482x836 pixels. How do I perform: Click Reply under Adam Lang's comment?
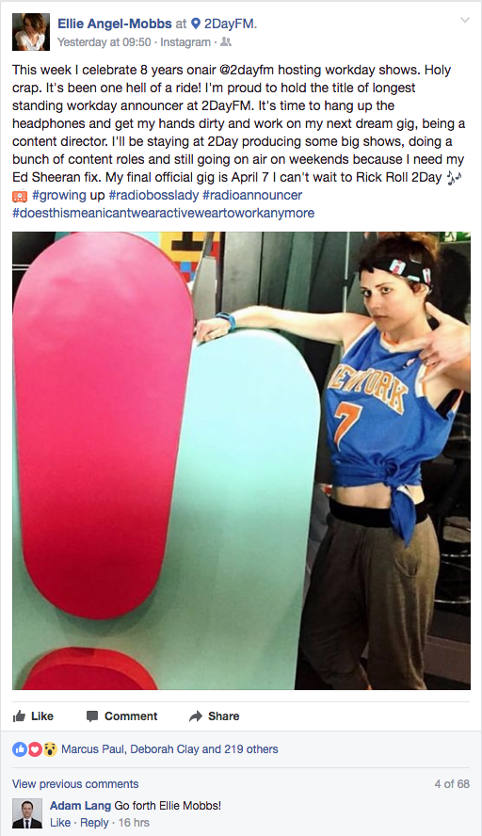pos(94,823)
